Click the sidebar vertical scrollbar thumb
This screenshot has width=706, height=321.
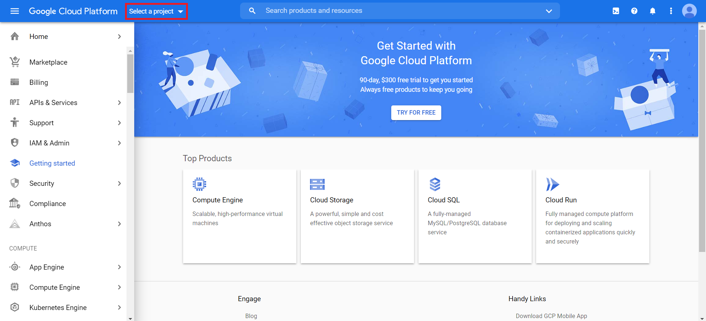point(130,73)
